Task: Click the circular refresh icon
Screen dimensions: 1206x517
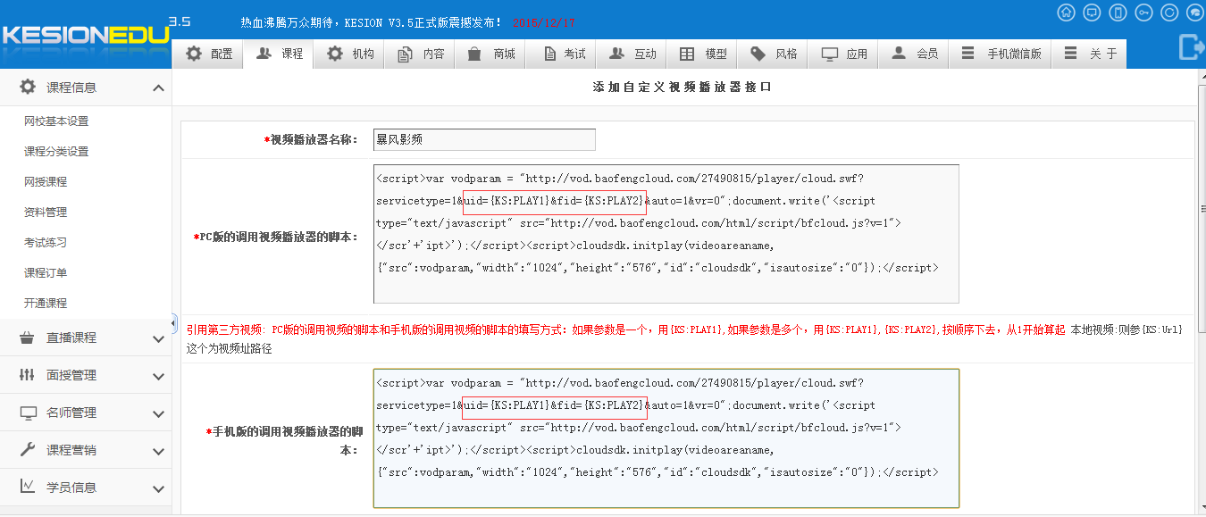Action: point(1169,13)
